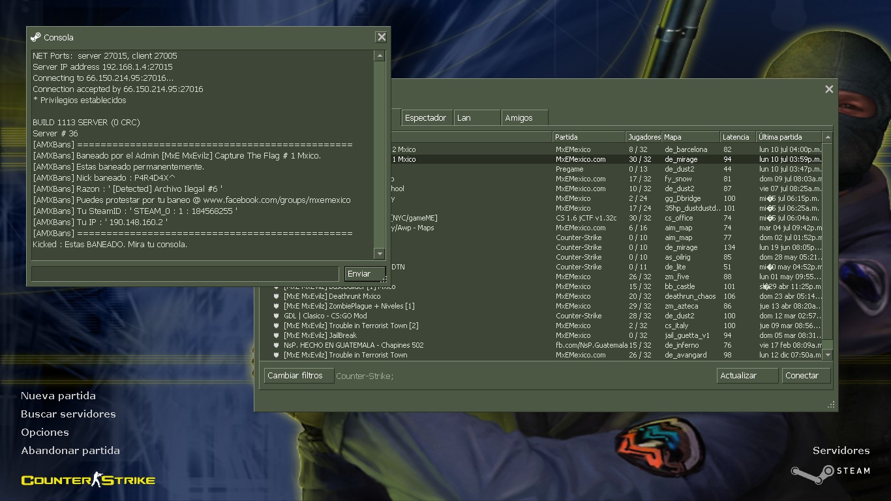The image size is (891, 501).
Task: Click the Actualizar button
Action: click(747, 376)
